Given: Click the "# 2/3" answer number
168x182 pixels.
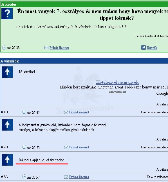Looking at the screenshot, I should [5, 147].
